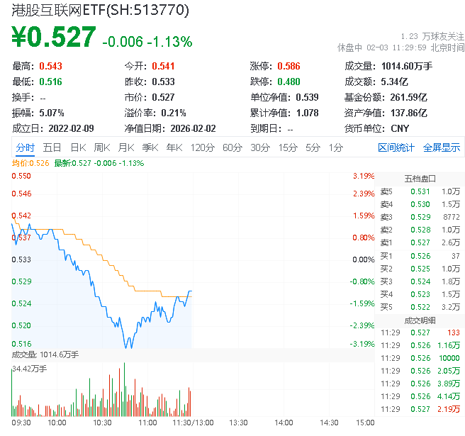
Task: Switch to the 15分 interval tab
Action: click(288, 147)
